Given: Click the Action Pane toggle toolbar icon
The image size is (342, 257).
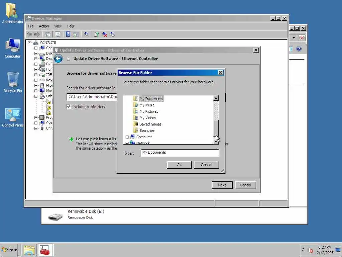Looking at the screenshot, I should pos(76,34).
